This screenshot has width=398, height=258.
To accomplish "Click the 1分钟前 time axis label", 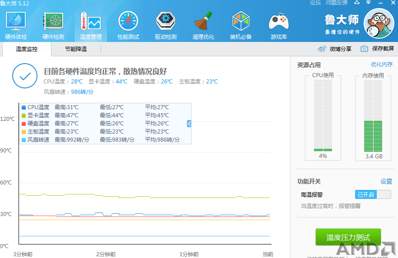I will coord(189,254).
